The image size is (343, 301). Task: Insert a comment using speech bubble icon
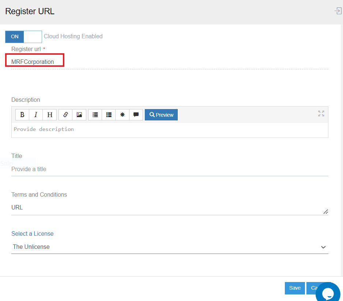(136, 115)
